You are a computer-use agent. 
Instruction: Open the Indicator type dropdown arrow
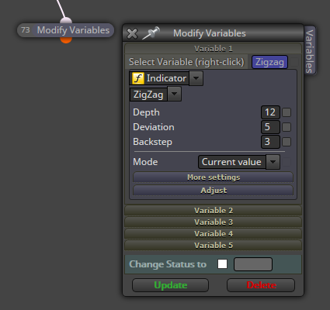coord(196,78)
